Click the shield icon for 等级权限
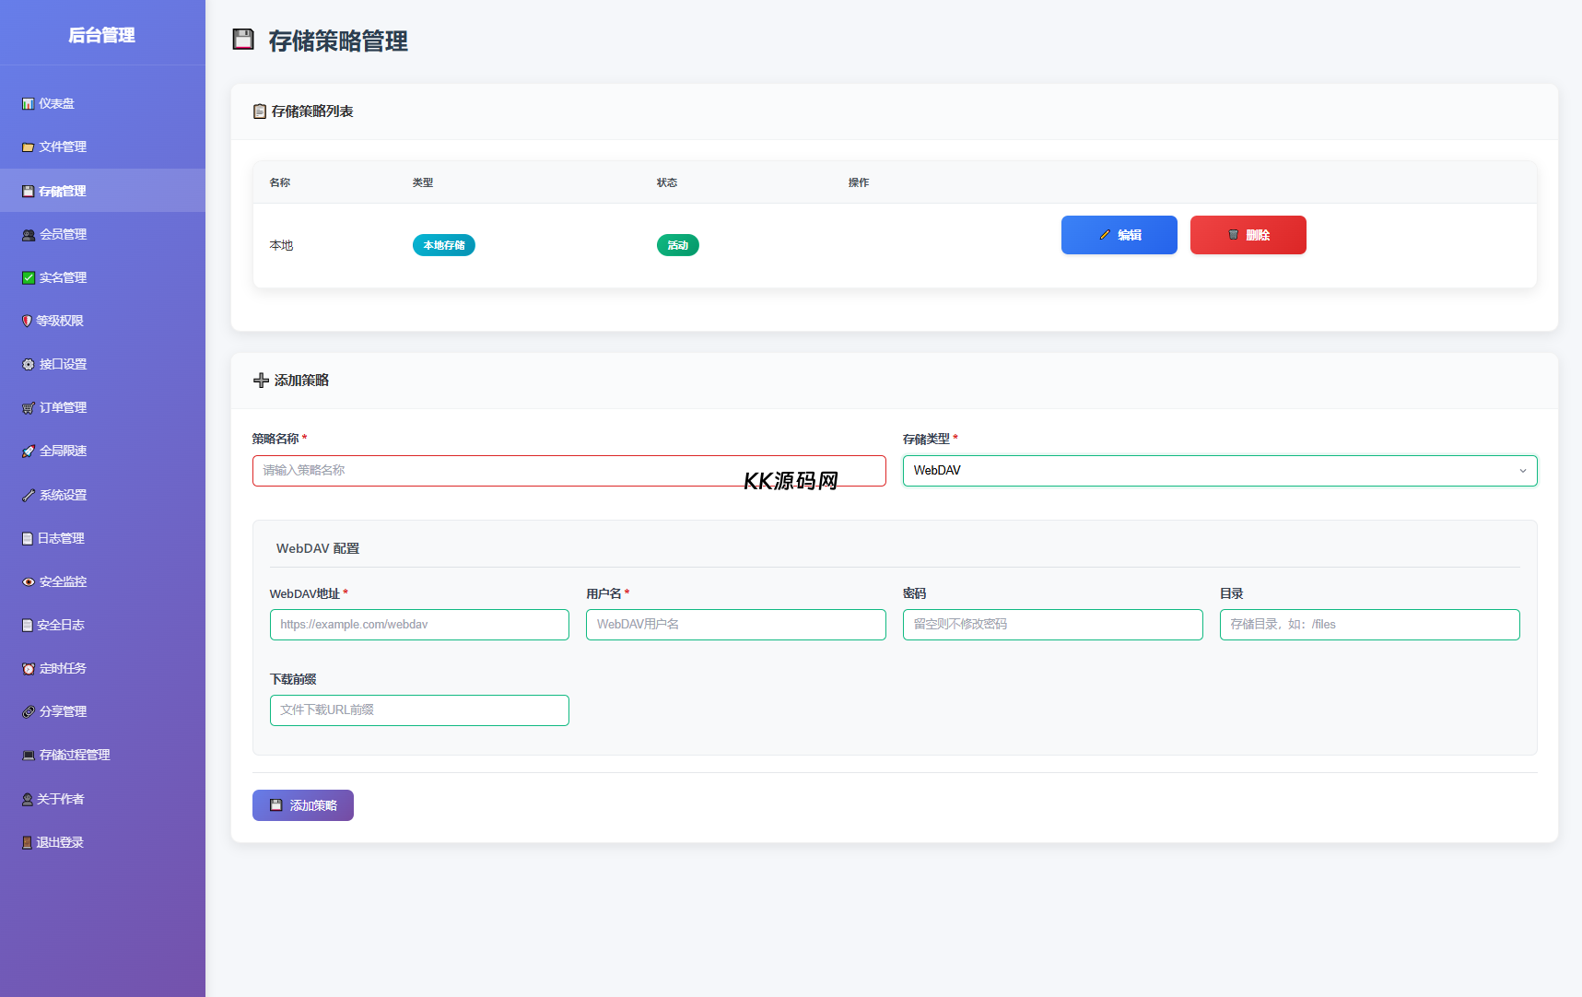This screenshot has width=1582, height=997. coord(27,322)
